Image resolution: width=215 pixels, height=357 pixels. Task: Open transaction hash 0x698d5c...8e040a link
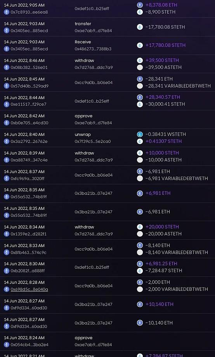[x=29, y=289]
